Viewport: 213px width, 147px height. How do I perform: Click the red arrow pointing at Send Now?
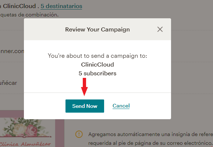tap(84, 87)
